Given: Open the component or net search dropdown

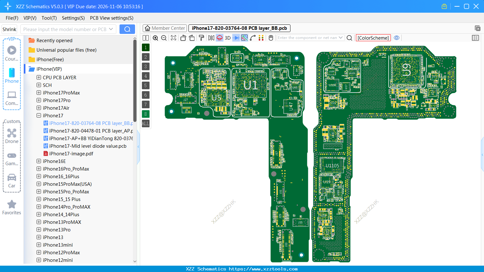Looking at the screenshot, I should [341, 38].
